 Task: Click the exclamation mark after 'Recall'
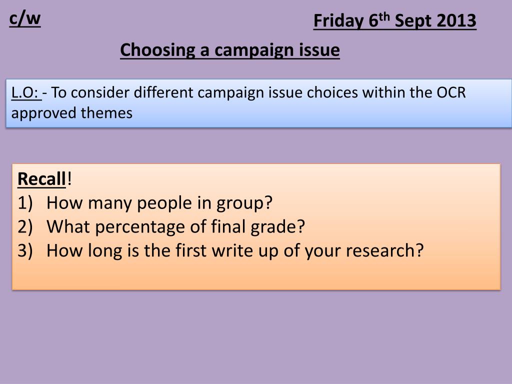coord(69,179)
